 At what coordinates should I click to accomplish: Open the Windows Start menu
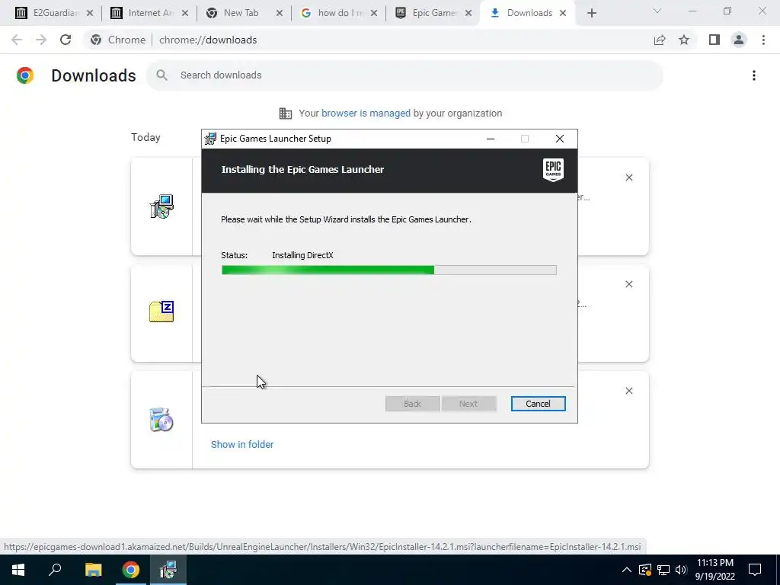18,570
